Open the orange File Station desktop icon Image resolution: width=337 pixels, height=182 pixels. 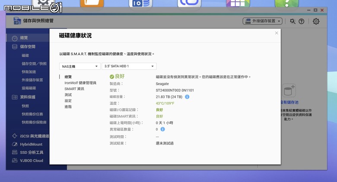click(x=92, y=3)
